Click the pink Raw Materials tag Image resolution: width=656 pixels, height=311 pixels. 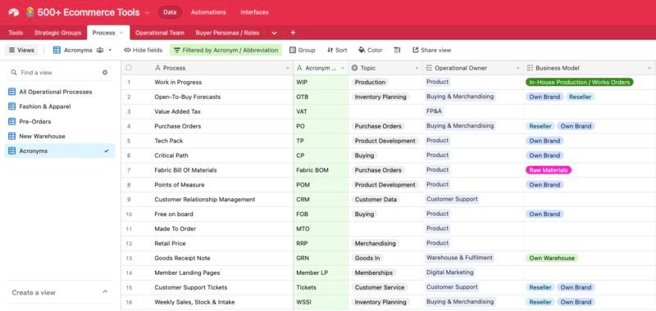[x=549, y=170]
